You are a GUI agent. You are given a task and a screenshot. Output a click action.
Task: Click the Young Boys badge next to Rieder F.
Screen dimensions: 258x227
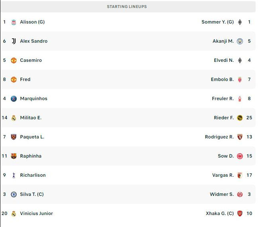pos(240,118)
